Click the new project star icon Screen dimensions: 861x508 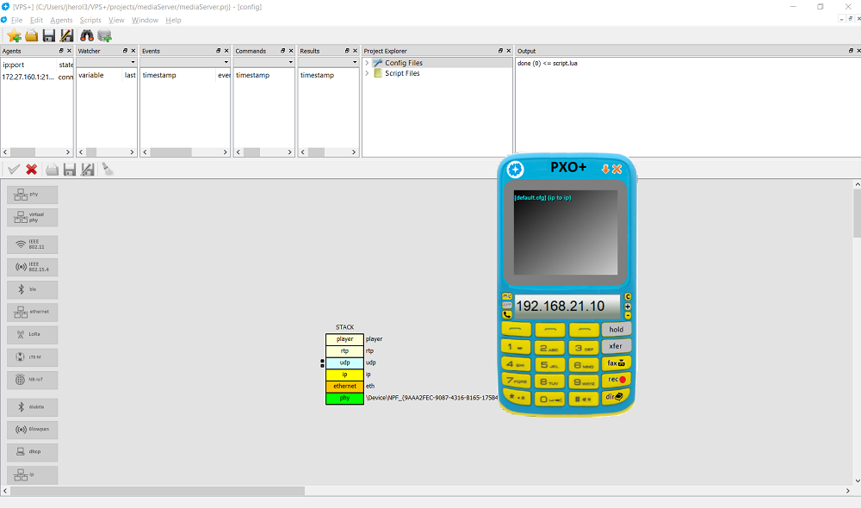(14, 35)
